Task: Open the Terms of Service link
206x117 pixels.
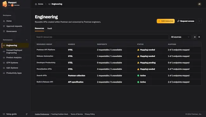Action: [x=77, y=114]
